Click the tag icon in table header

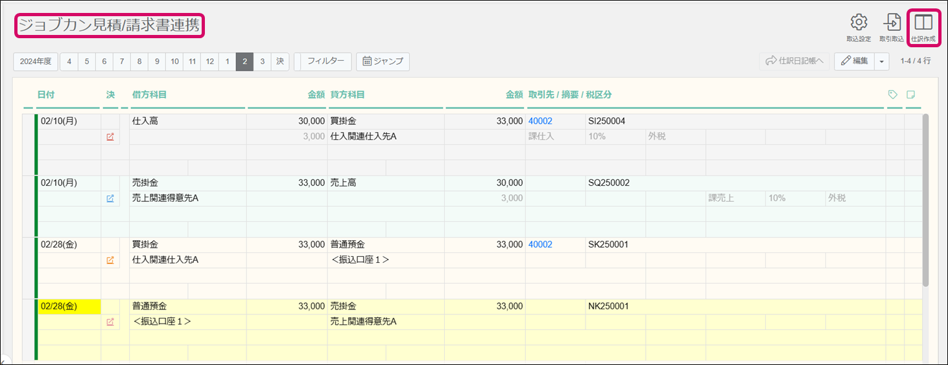pyautogui.click(x=893, y=94)
